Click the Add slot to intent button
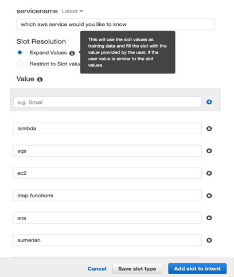The height and width of the screenshot is (277, 234). [197, 269]
